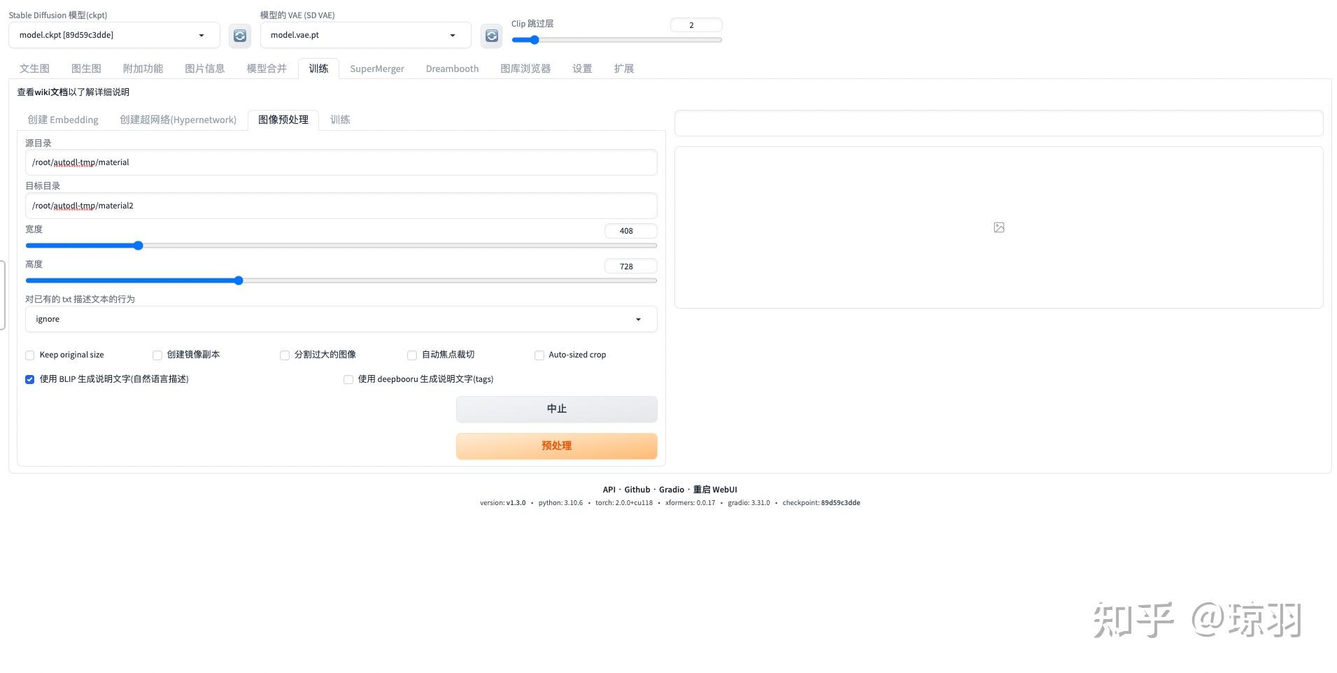This screenshot has height=673, width=1337.
Task: Click the image placeholder icon in preview
Action: (x=999, y=227)
